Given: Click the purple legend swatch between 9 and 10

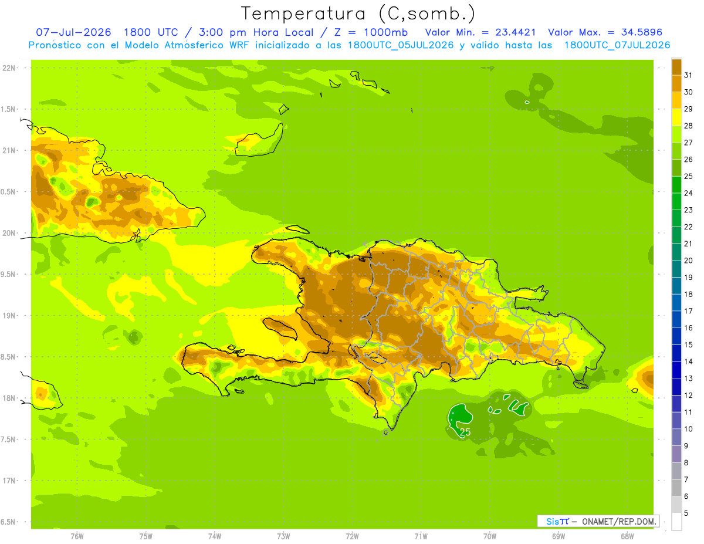Looking at the screenshot, I should click(676, 438).
